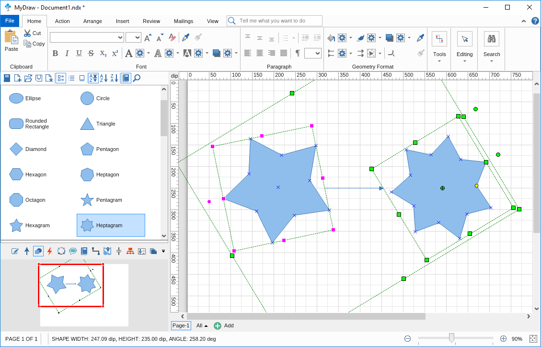Viewport: 541px width, 347px height.
Task: Click the geometry stroke brush icon
Action: point(360,37)
